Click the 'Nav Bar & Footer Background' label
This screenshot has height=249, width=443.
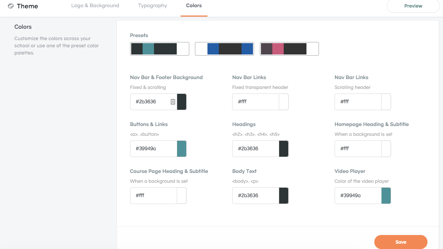click(x=166, y=77)
